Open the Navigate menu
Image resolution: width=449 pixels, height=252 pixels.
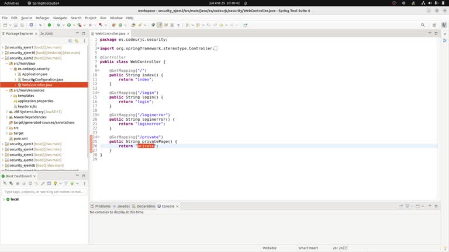(60, 17)
